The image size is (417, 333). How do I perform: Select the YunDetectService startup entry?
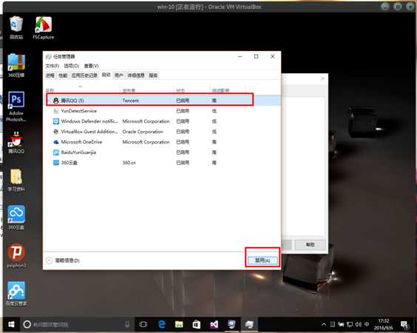163,111
